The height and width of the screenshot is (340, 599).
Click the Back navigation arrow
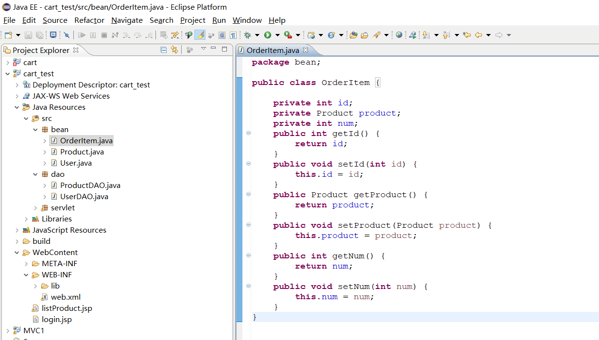coord(478,35)
